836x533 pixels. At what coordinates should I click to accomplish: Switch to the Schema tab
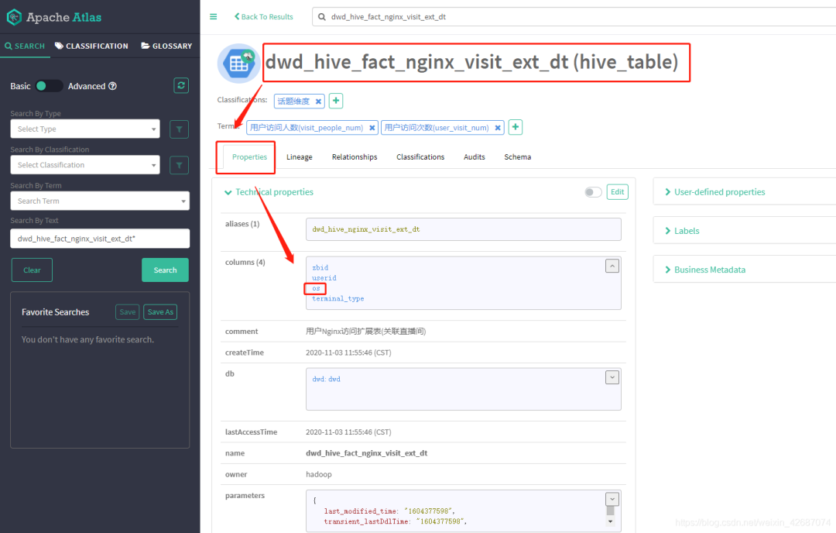tap(518, 156)
